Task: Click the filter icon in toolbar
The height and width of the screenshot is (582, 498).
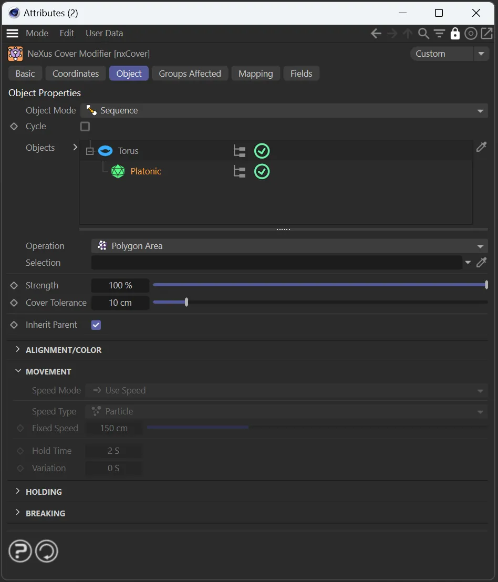Action: point(439,34)
